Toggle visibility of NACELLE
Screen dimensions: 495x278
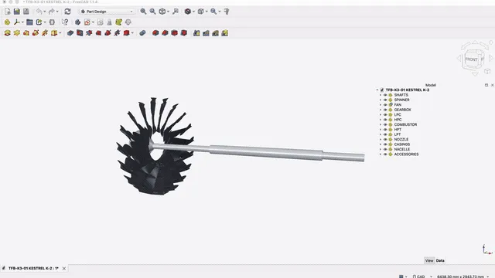point(385,149)
